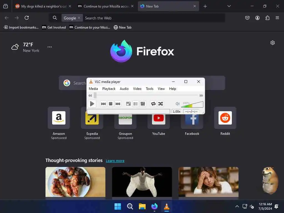
Task: Go forward in Firefox
Action: (17, 18)
